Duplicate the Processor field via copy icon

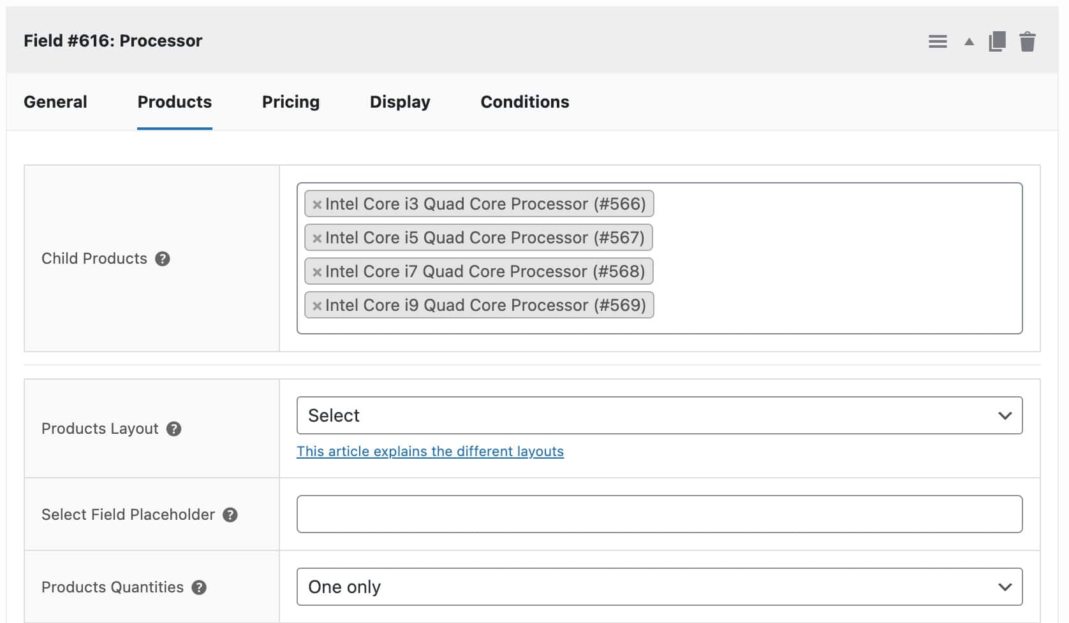pos(996,41)
